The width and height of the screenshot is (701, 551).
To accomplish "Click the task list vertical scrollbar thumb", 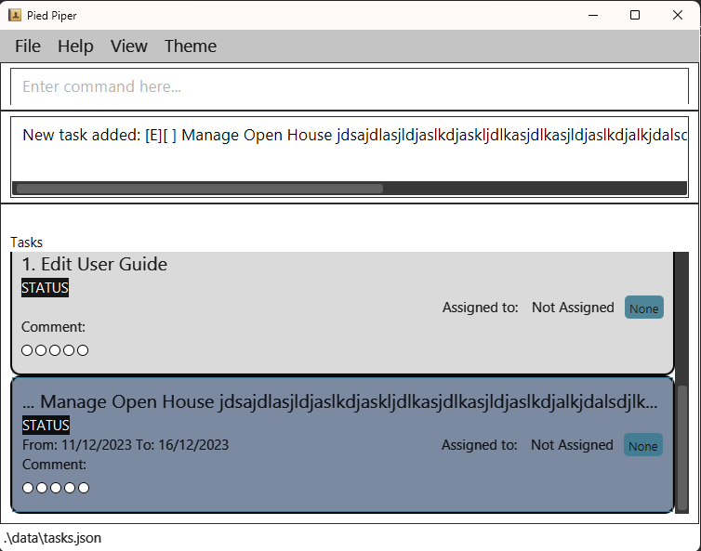I will coord(682,448).
